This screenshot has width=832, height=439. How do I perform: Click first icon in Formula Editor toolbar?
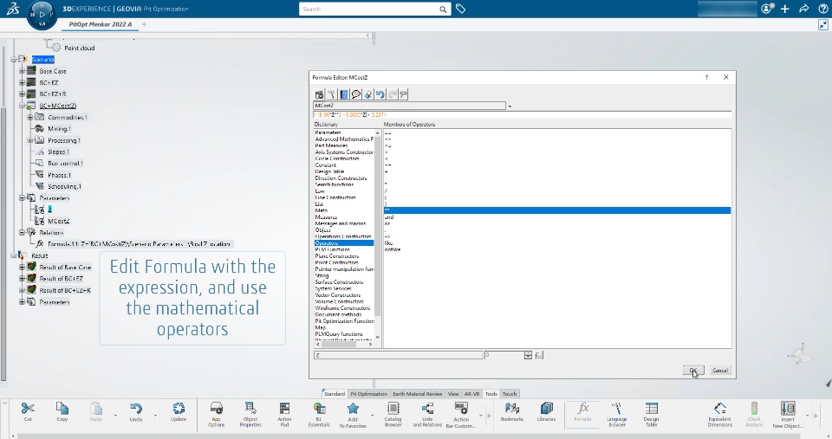(319, 94)
